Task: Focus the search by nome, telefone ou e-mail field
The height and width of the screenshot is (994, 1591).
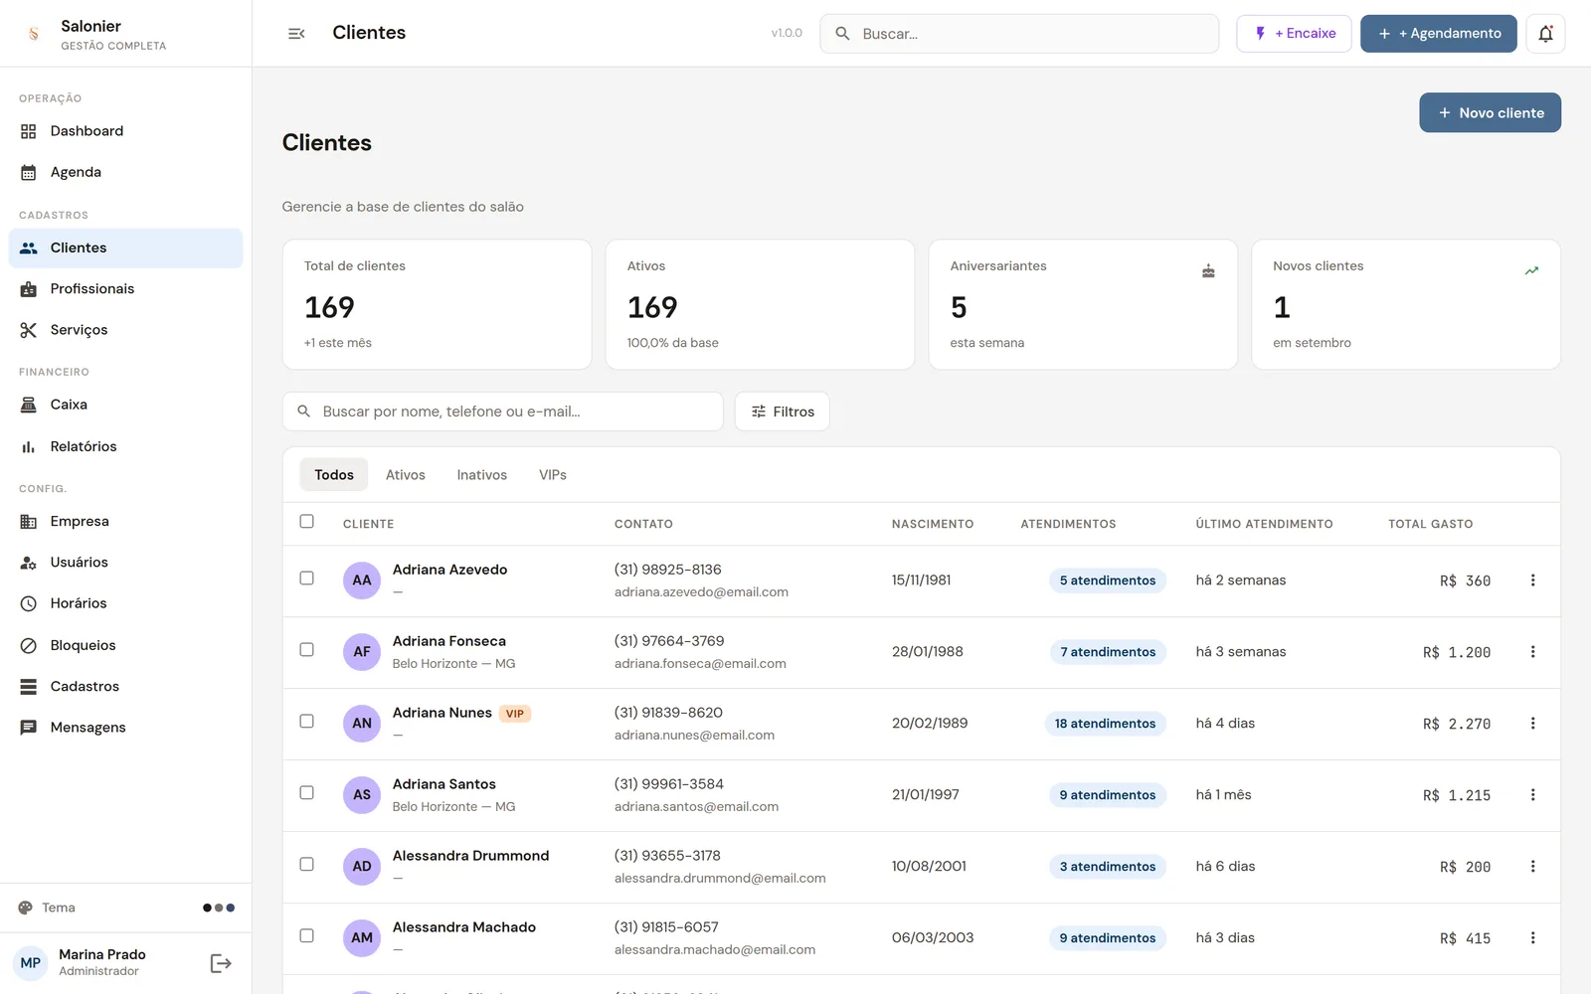Action: 502,412
